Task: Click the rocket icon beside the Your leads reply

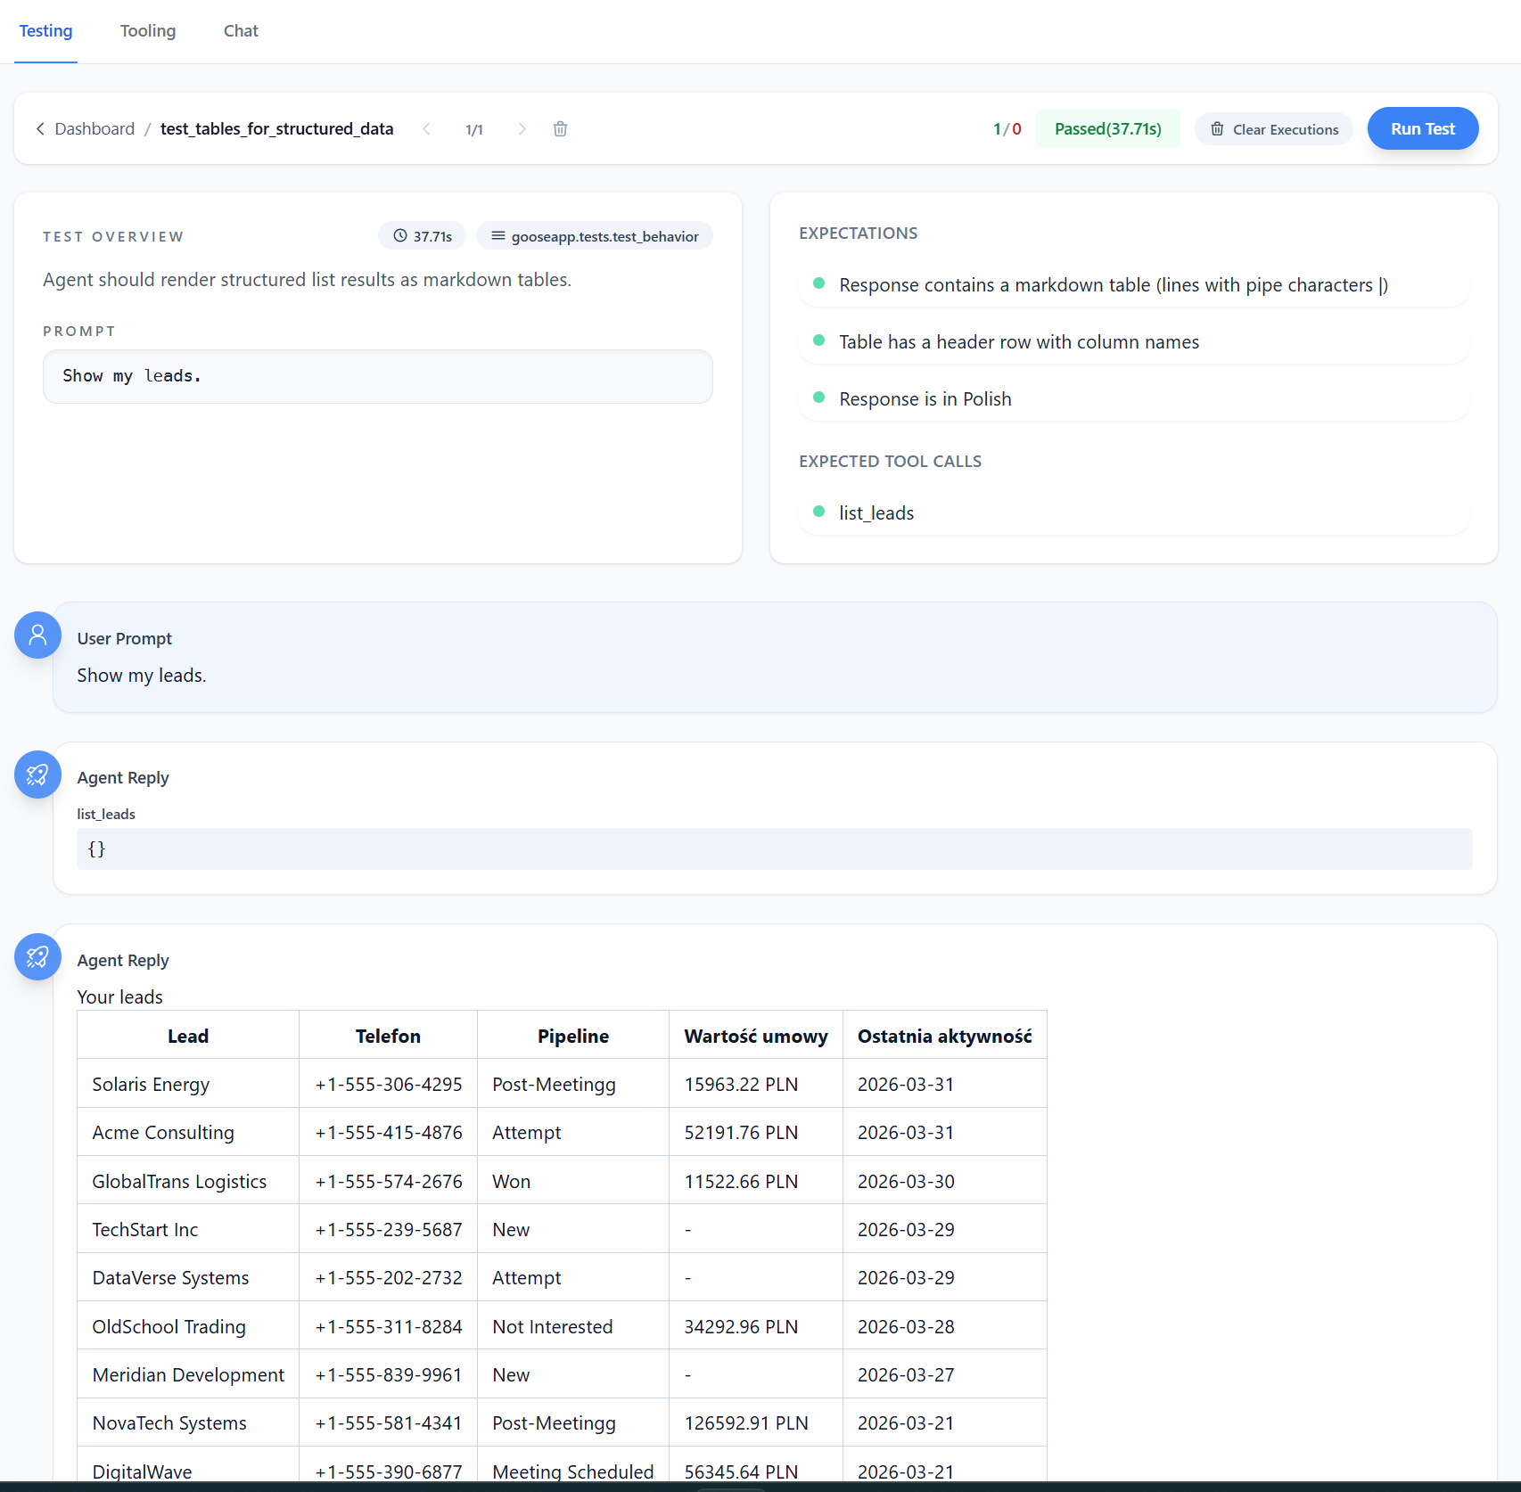Action: click(37, 956)
